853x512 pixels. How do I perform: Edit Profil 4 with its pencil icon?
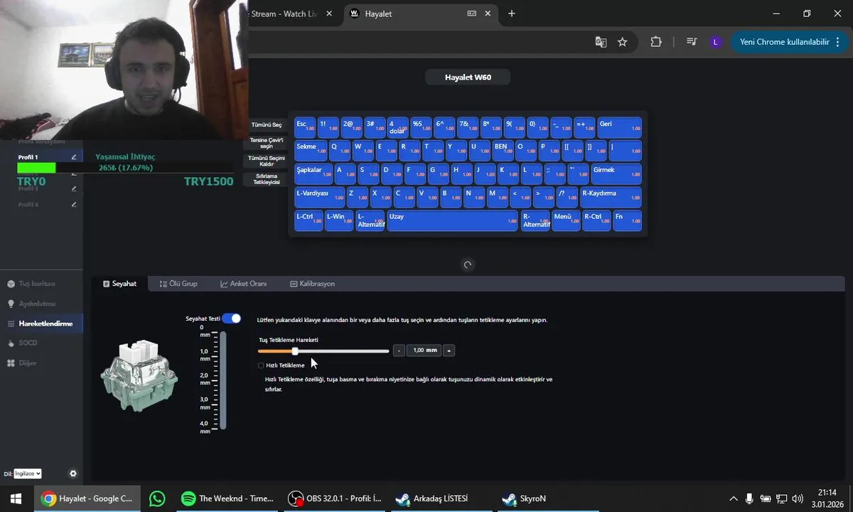74,205
